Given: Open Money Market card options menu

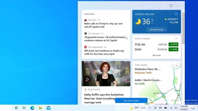Looking at the screenshot, I should click(176, 39).
